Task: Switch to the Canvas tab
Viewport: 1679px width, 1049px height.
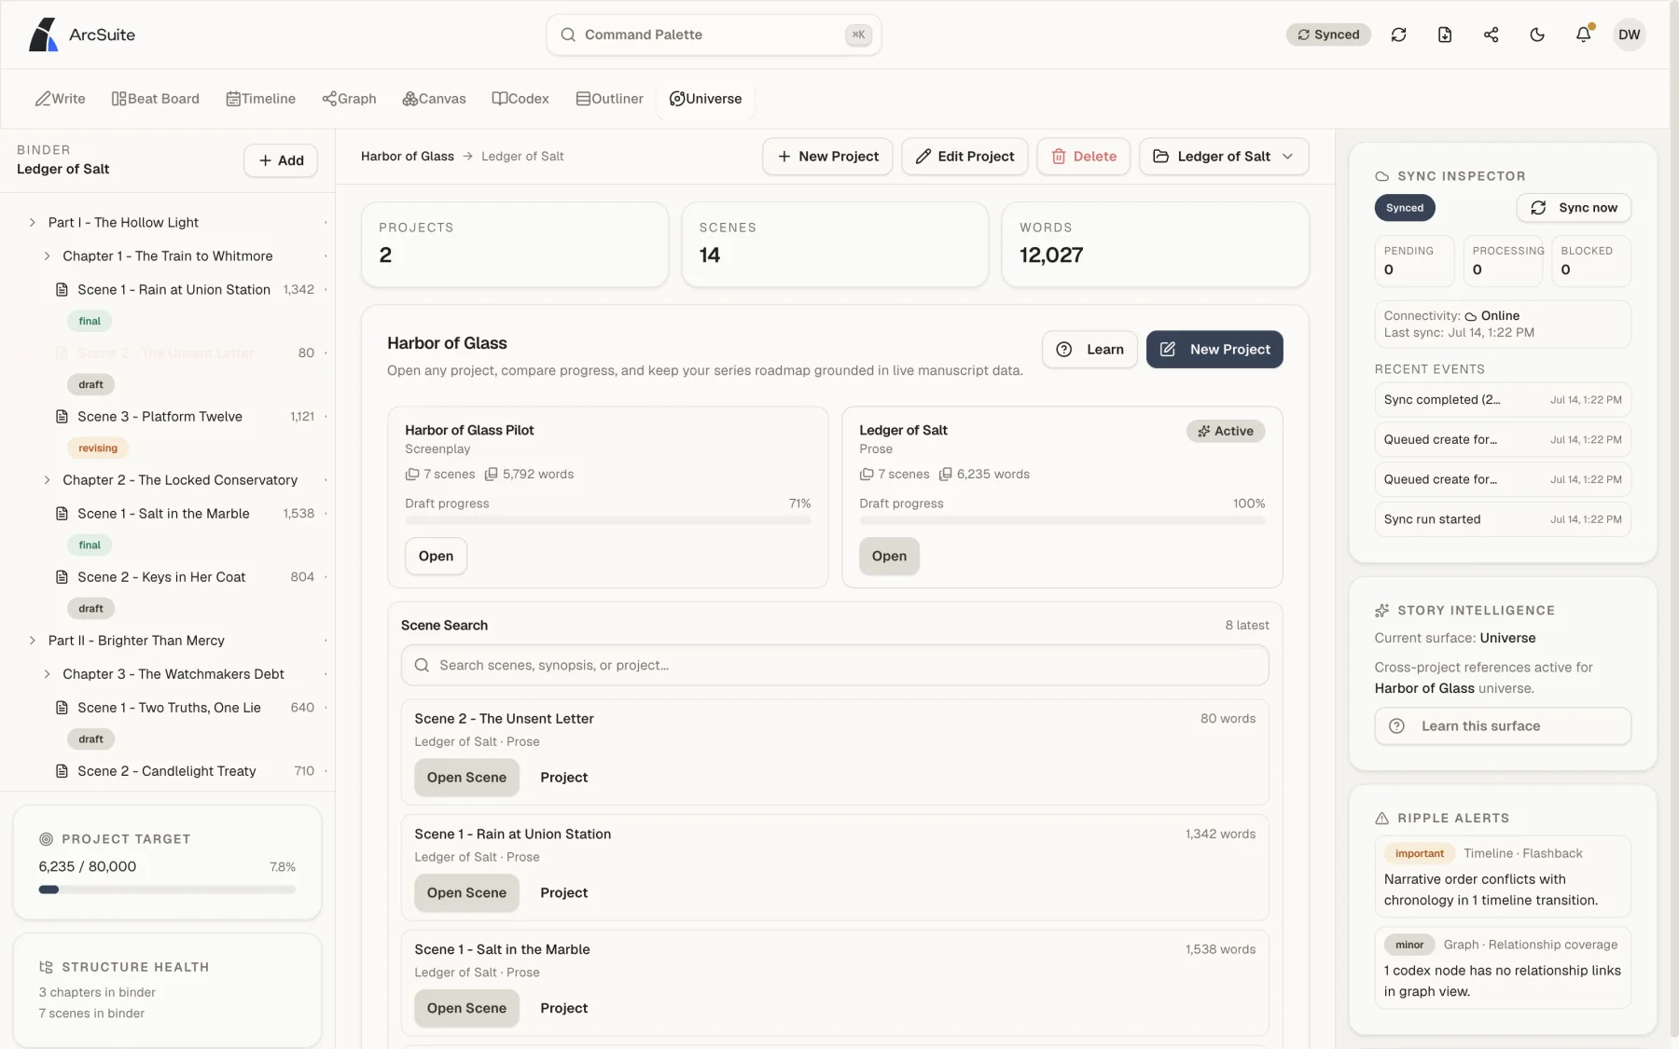Action: tap(434, 99)
